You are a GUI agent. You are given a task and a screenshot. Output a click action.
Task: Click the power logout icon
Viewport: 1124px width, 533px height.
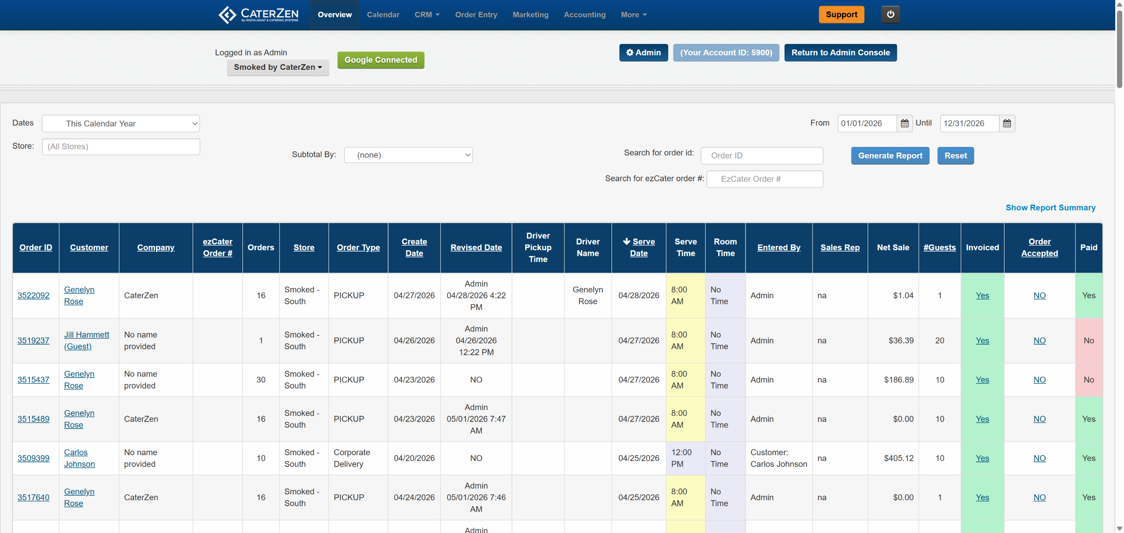pos(890,14)
